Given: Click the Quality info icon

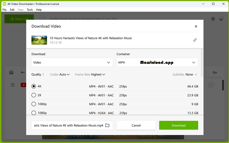Looking at the screenshot, I should (43, 75).
